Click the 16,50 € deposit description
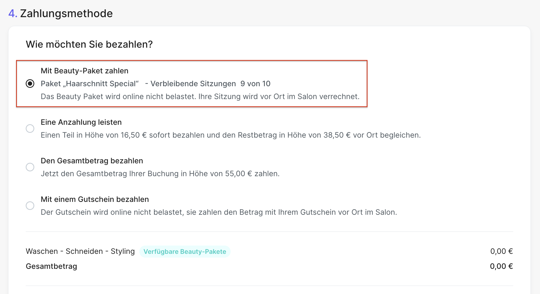Image resolution: width=540 pixels, height=294 pixels. pyautogui.click(x=231, y=135)
